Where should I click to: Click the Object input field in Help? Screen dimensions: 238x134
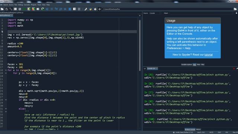201,13
